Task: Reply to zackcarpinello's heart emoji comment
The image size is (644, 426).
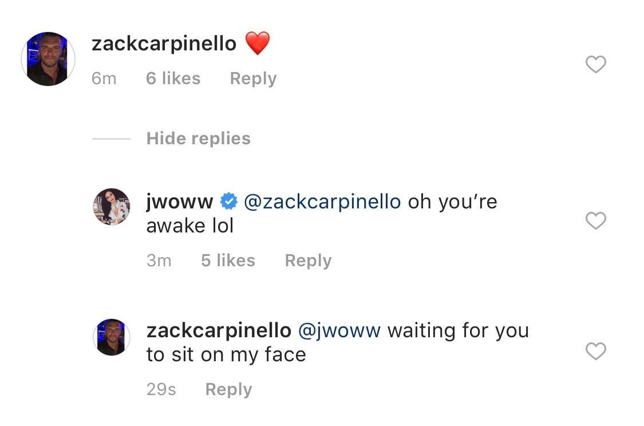Action: coord(253,78)
